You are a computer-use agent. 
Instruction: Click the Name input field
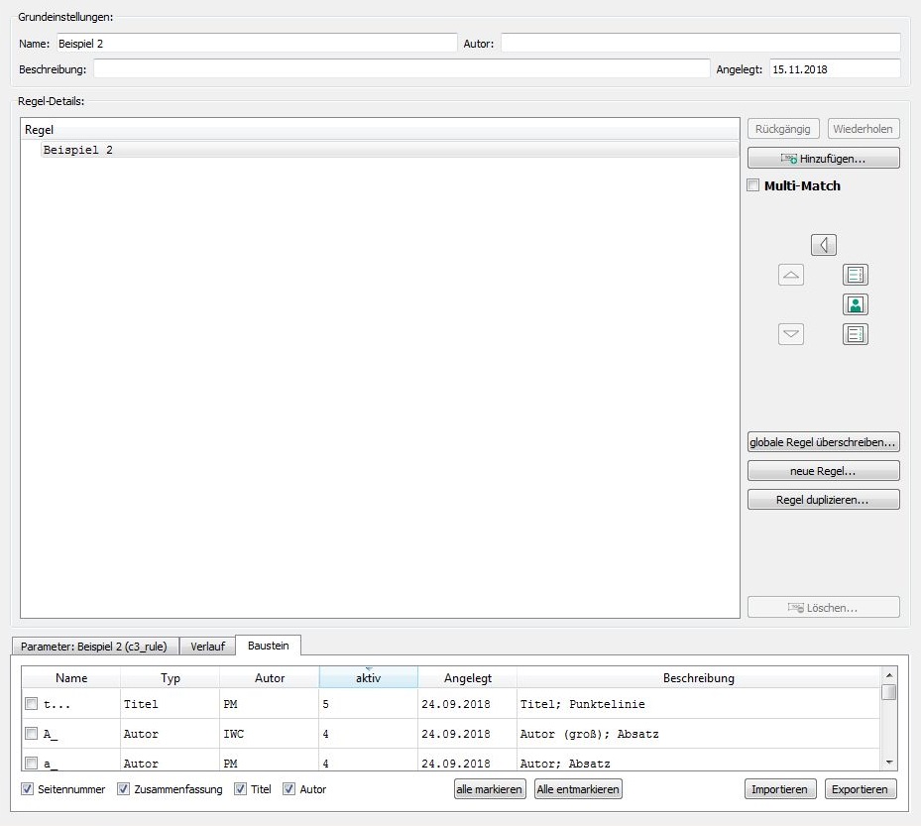coord(257,43)
